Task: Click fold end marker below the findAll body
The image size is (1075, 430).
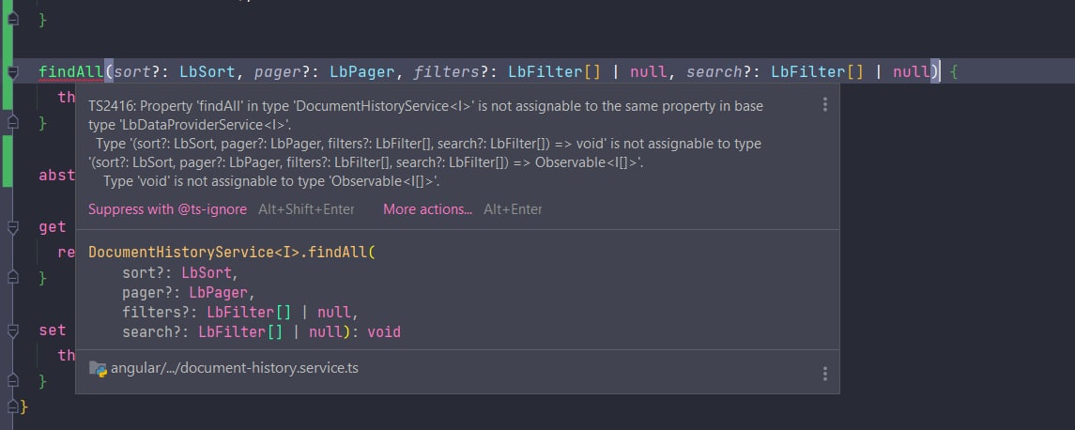Action: click(x=12, y=123)
